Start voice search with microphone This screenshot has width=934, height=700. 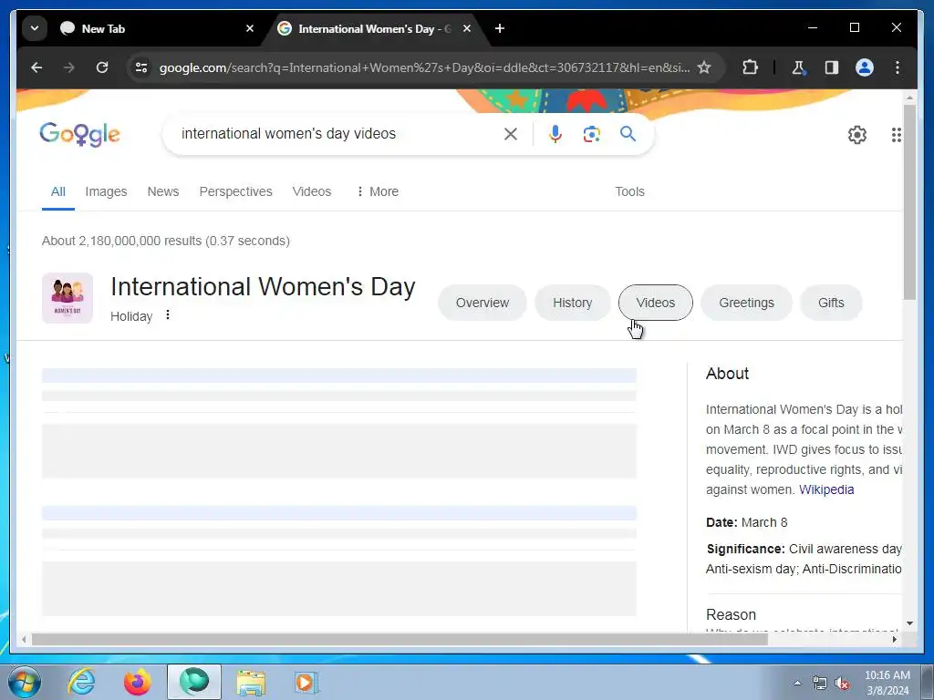point(555,134)
